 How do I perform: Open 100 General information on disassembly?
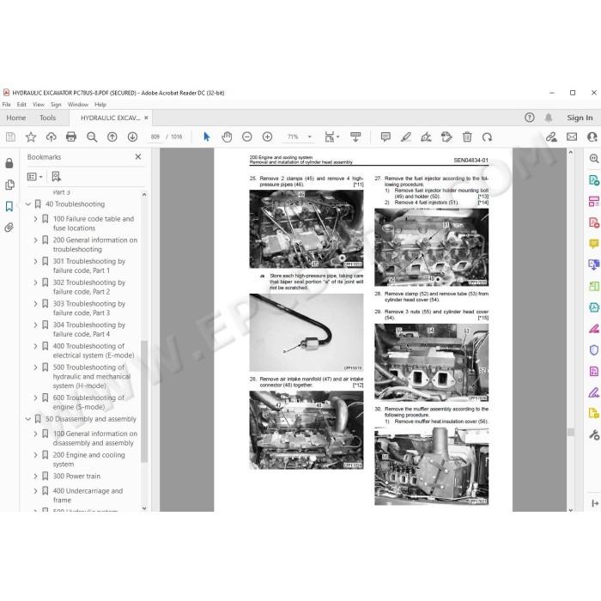(x=95, y=438)
